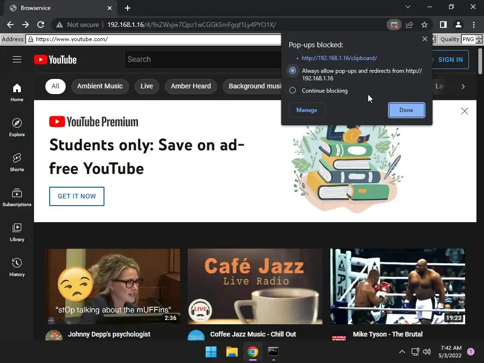The height and width of the screenshot is (363, 484).
Task: Click the Done button
Action: 406,110
